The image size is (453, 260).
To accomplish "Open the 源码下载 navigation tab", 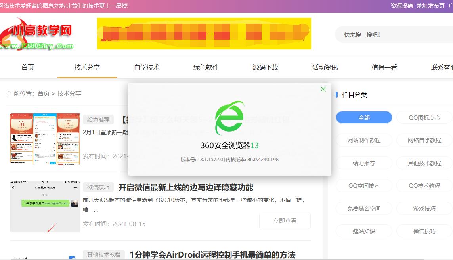I will point(265,68).
